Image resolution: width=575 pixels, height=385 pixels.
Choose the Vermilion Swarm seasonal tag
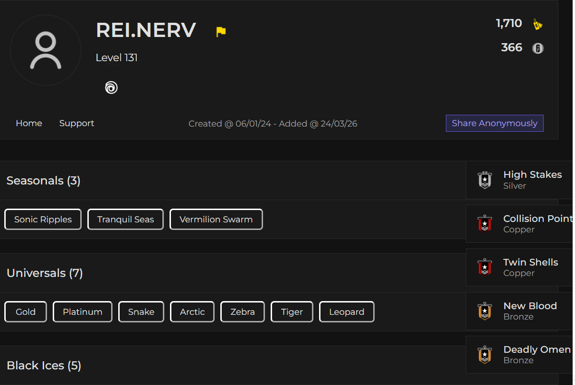pos(216,220)
